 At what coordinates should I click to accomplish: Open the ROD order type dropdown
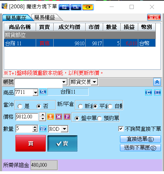[x=65, y=129]
